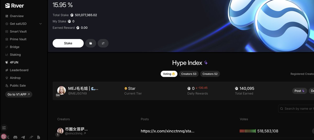Select 4FUN in sidebar
The width and height of the screenshot is (314, 140).
click(x=14, y=62)
